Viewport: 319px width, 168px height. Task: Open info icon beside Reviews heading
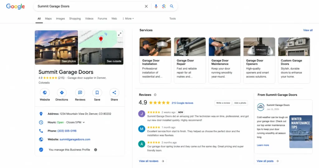coord(155,95)
